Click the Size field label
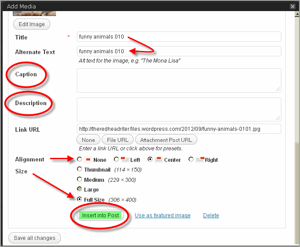Viewport: 300px width, 247px height. [x=21, y=171]
